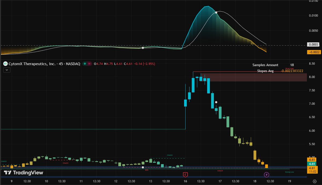Click the green 4.61 price label
This screenshot has height=185, width=322.
(x=312, y=164)
